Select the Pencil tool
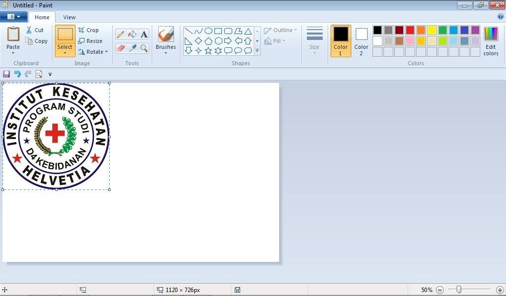This screenshot has width=506, height=296. tap(121, 34)
